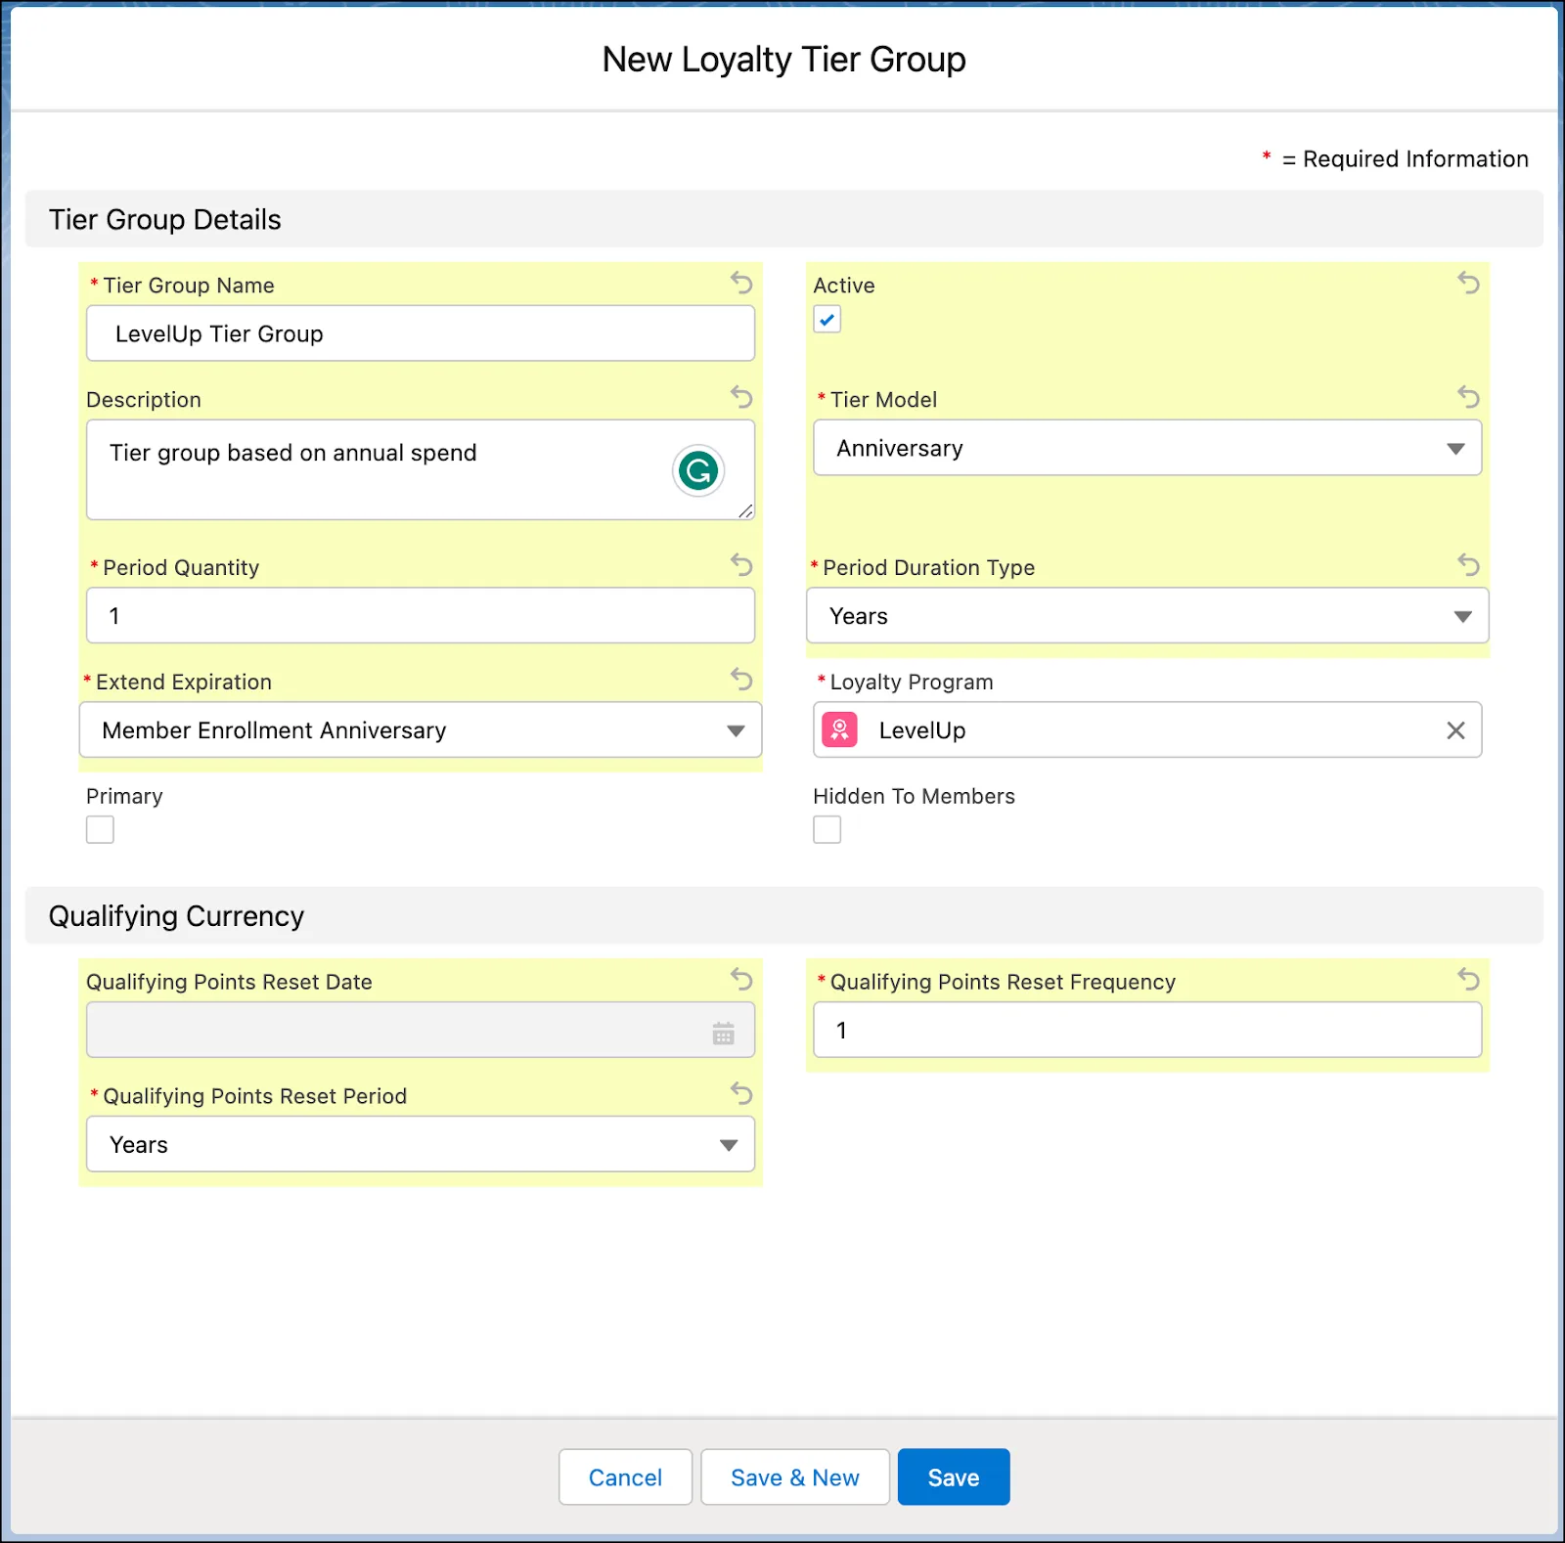Undo changes to Period Duration Type
The width and height of the screenshot is (1565, 1543).
click(1468, 565)
